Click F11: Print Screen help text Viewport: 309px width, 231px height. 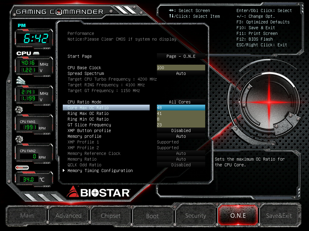257,33
